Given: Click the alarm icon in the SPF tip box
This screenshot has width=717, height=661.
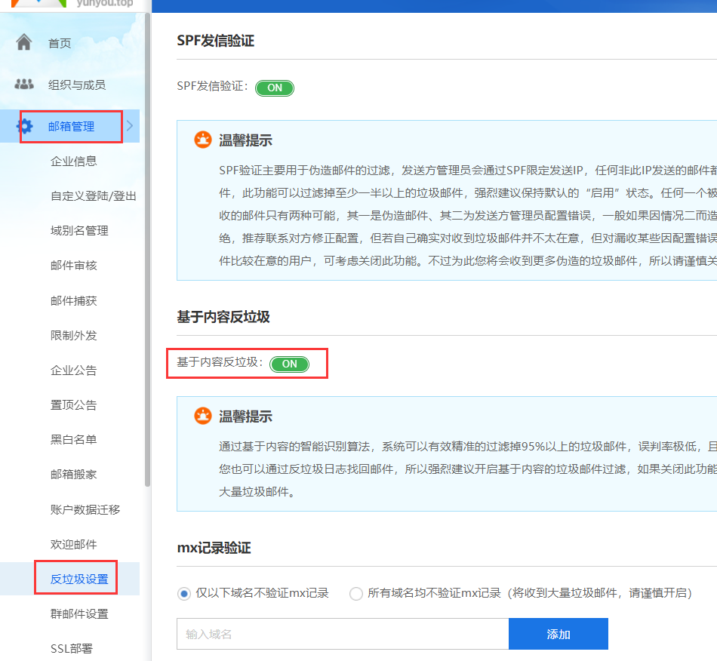Looking at the screenshot, I should pos(202,140).
